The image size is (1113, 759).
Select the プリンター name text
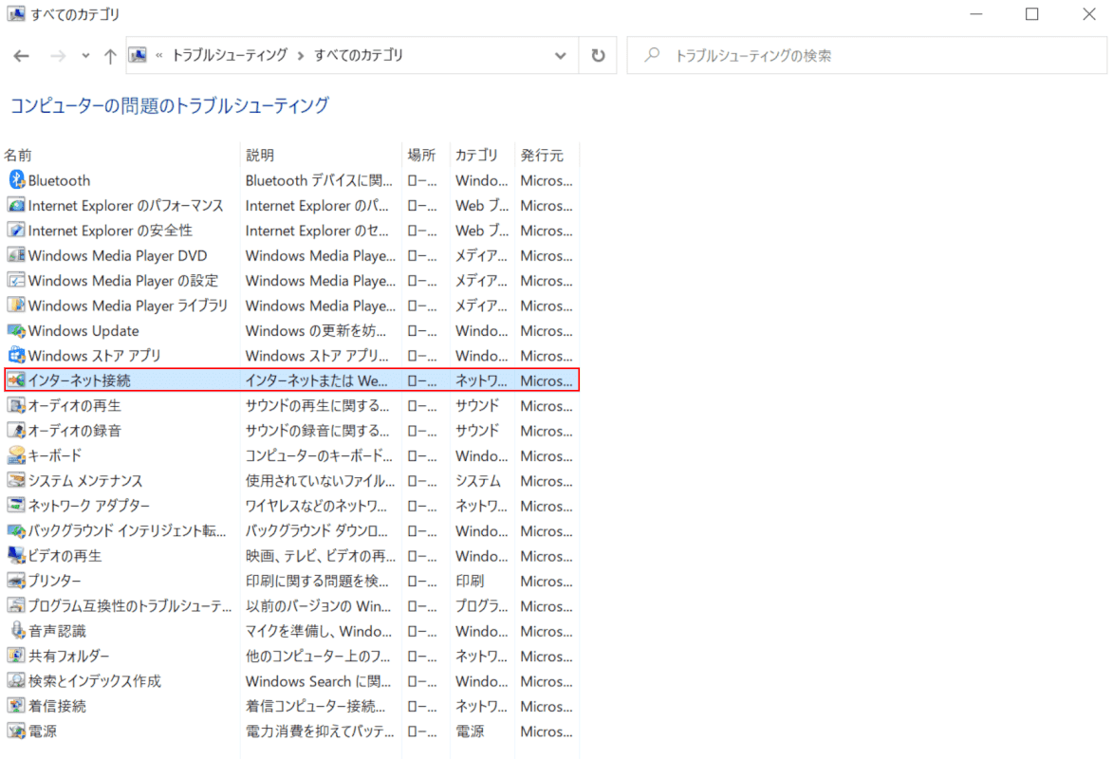coord(55,581)
